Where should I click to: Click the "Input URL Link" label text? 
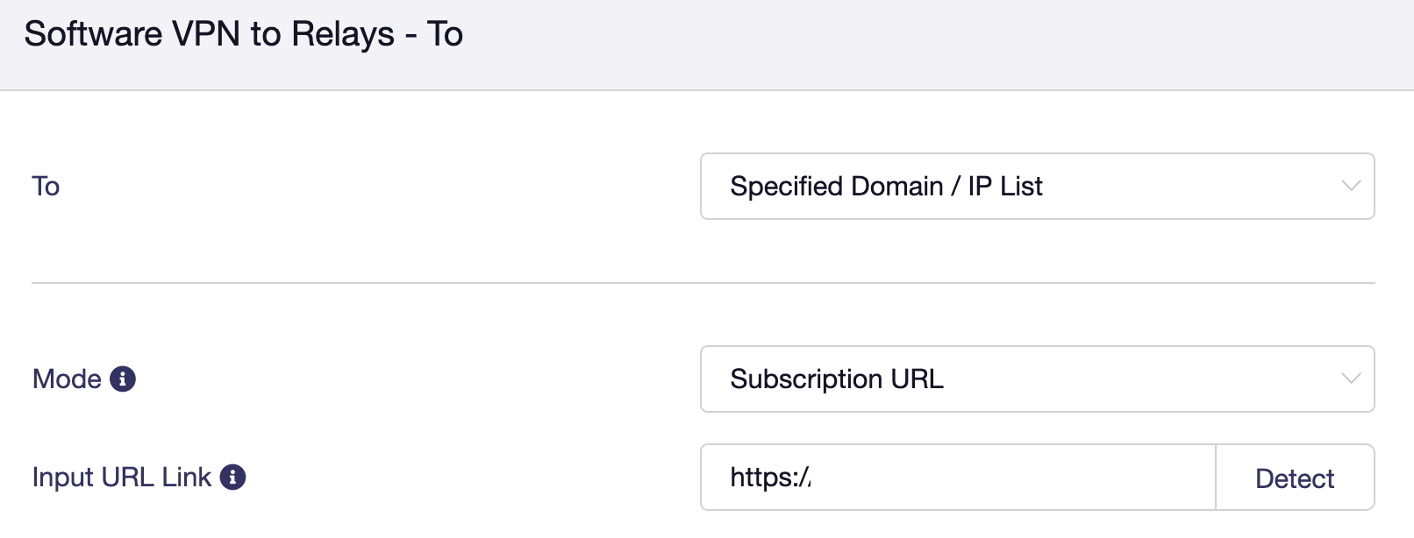[x=121, y=478]
